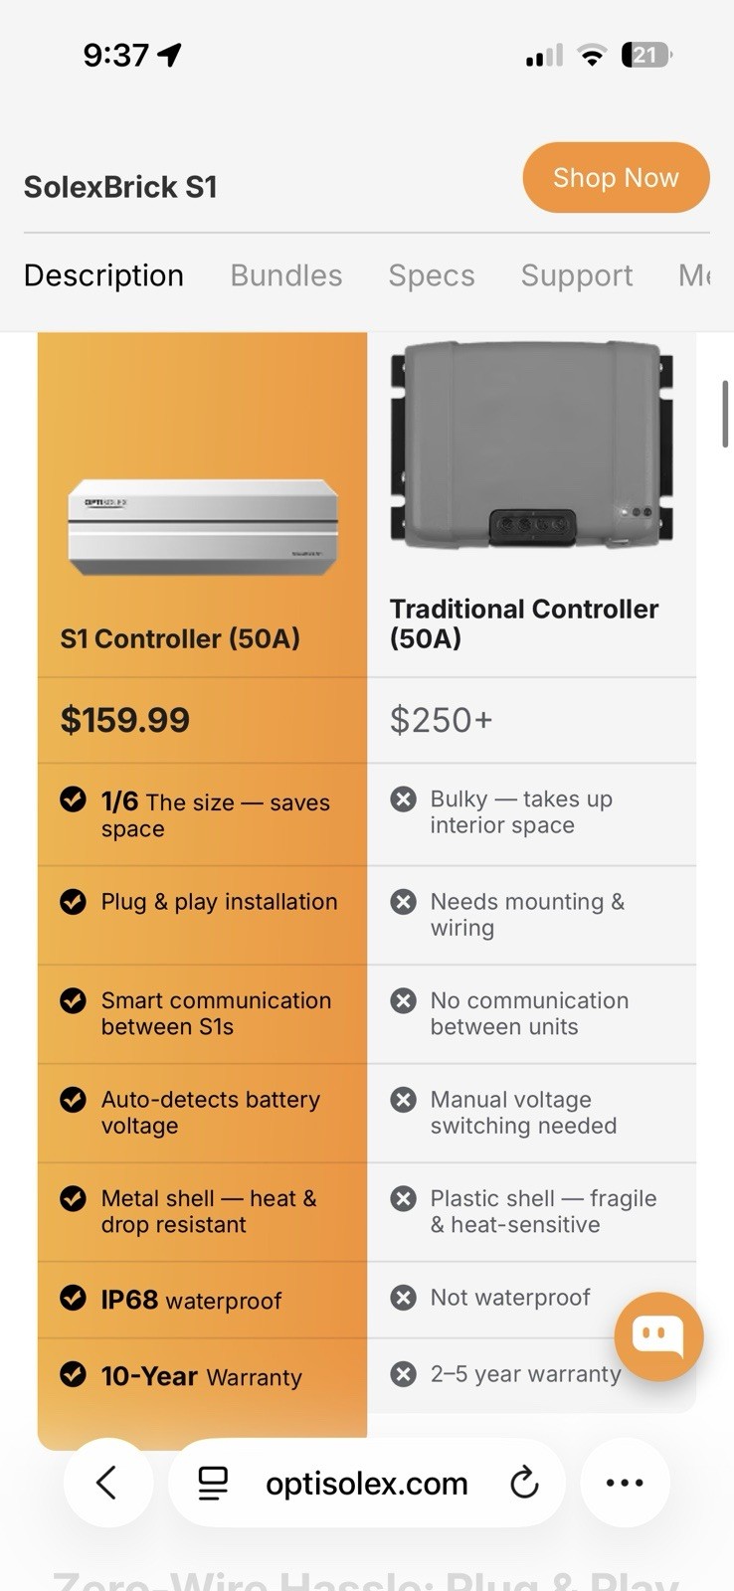Screen dimensions: 734x1591
Task: Tap the X mark beside Not waterproof
Action: click(403, 1298)
